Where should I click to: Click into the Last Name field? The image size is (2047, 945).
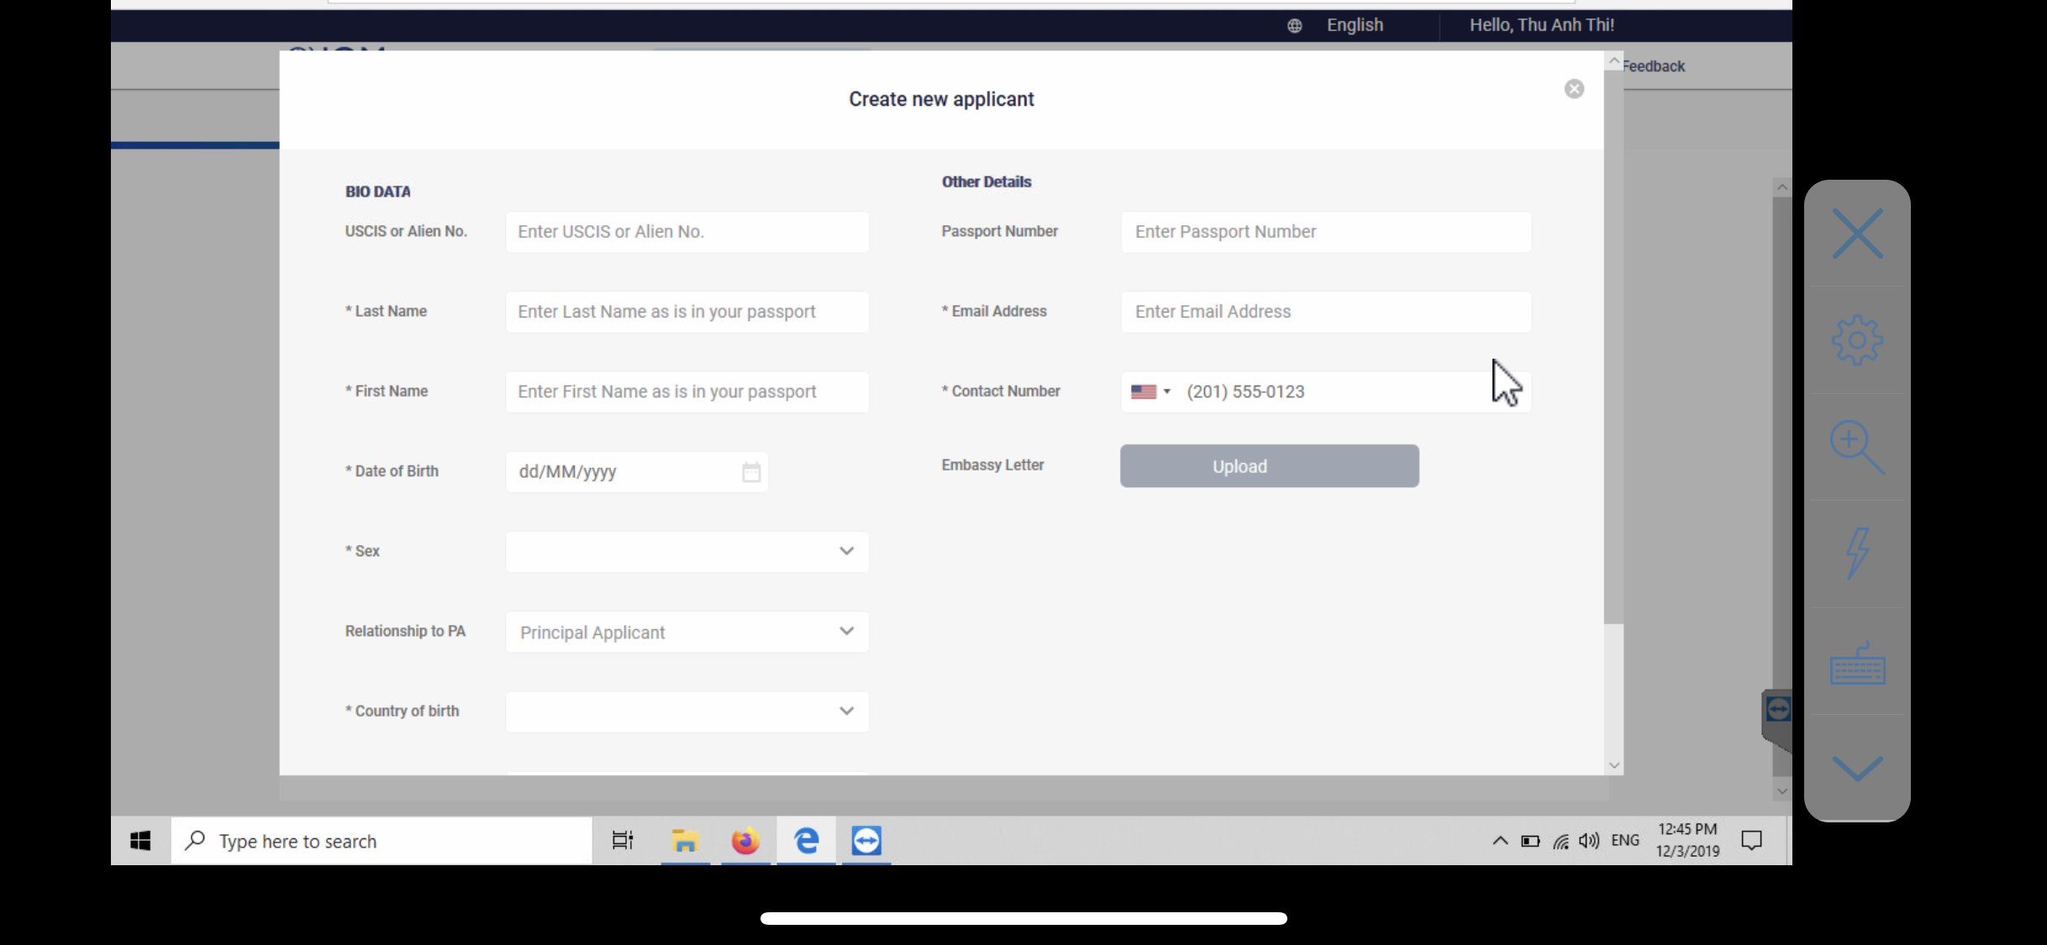[687, 312]
